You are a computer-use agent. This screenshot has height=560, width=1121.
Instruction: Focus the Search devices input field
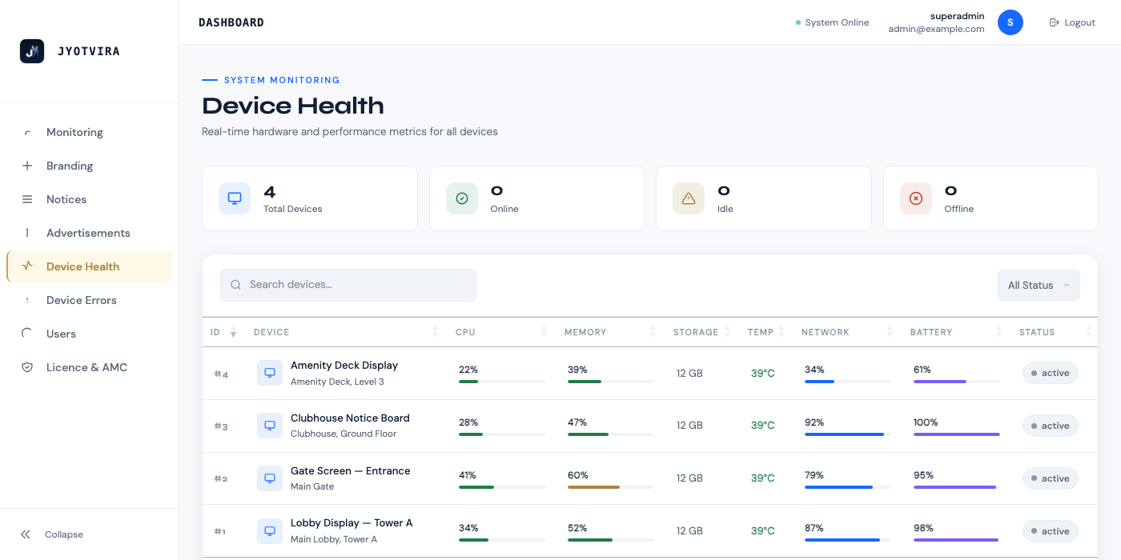tap(348, 285)
